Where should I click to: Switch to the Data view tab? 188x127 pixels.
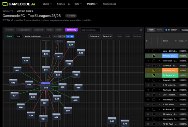[x=18, y=36]
